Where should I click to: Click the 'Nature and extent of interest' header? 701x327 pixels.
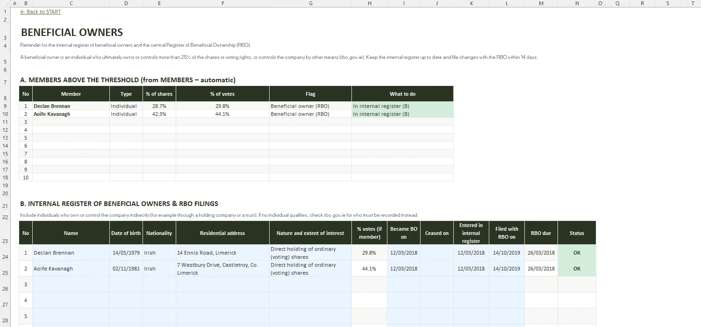click(310, 233)
